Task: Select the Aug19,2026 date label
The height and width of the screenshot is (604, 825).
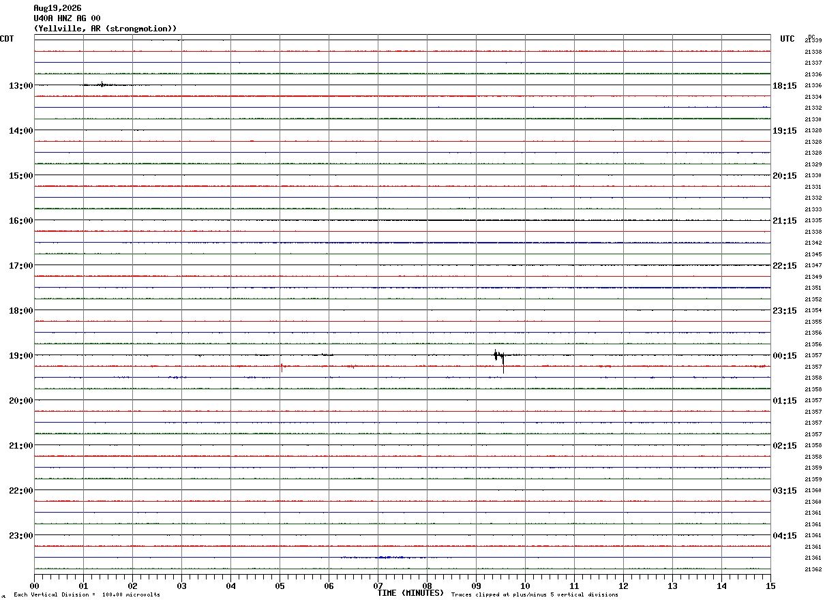Action: click(57, 8)
